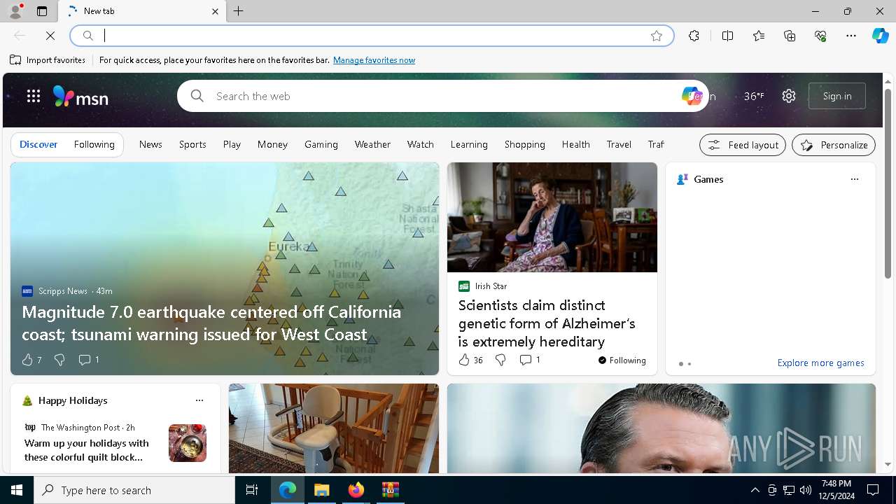This screenshot has width=896, height=504.
Task: Open the Health category
Action: pos(576,144)
